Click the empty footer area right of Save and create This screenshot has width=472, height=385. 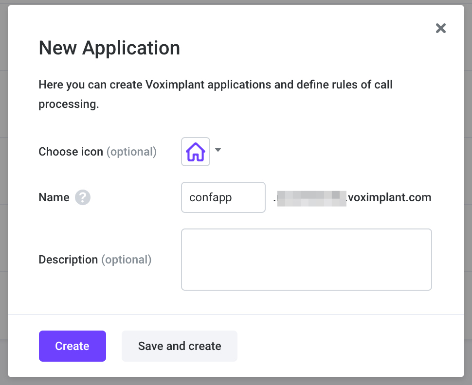point(350,346)
